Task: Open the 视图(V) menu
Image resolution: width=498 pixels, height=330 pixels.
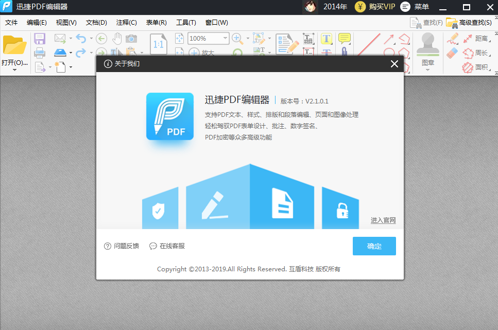Action: [66, 23]
